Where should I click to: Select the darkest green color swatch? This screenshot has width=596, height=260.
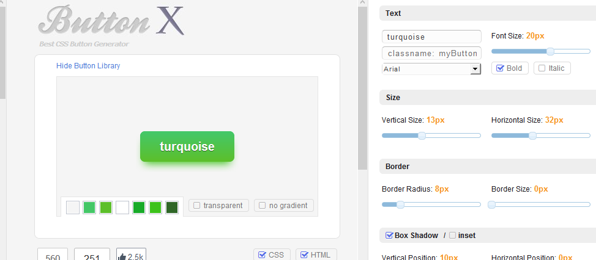(172, 208)
